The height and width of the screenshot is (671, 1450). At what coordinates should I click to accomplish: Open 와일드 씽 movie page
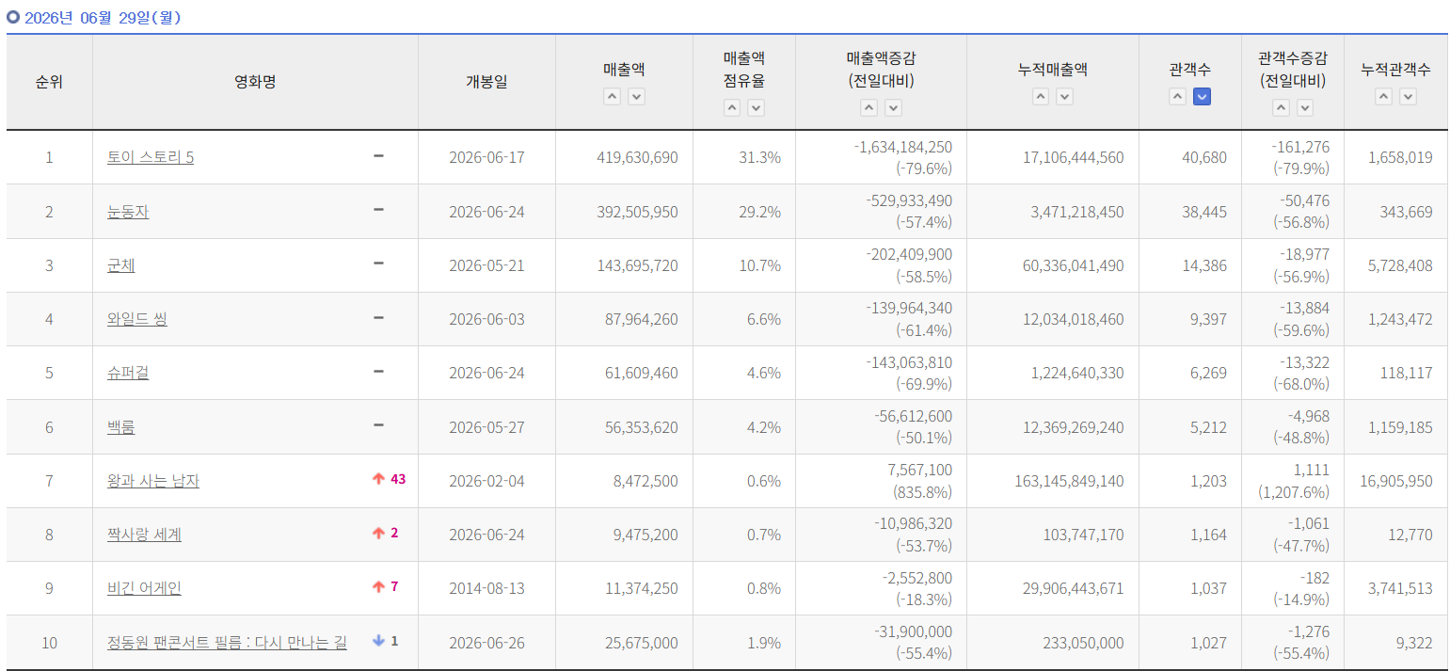(x=137, y=319)
